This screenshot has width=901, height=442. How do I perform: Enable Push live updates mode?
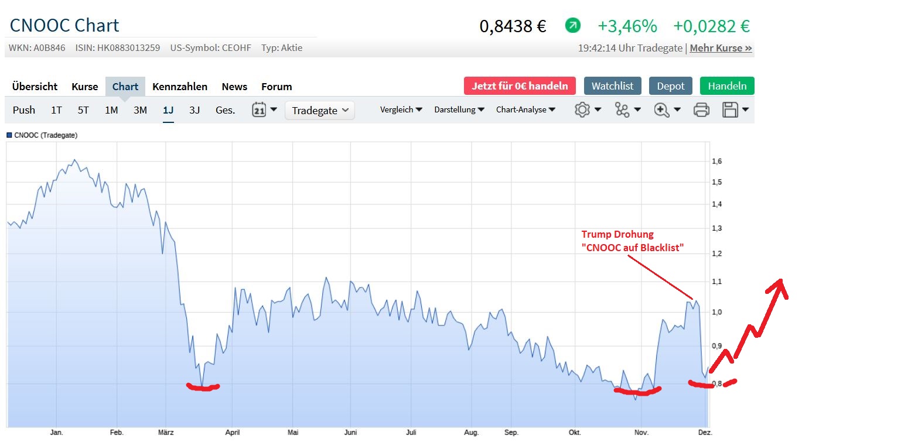pos(24,110)
